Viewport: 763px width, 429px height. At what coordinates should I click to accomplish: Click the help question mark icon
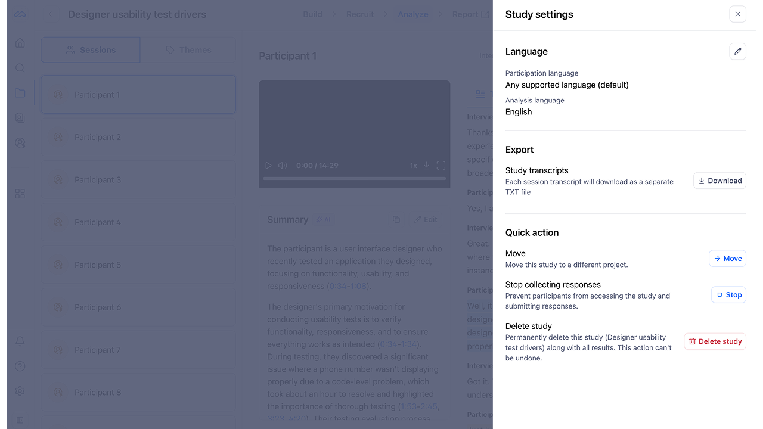tap(20, 366)
